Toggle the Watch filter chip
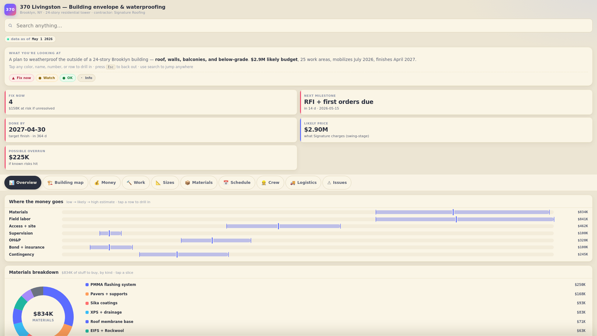Viewport: 597px width, 336px height. [x=47, y=78]
